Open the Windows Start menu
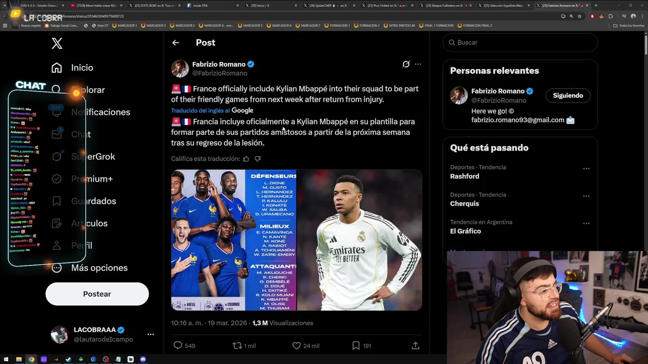 coord(6,359)
